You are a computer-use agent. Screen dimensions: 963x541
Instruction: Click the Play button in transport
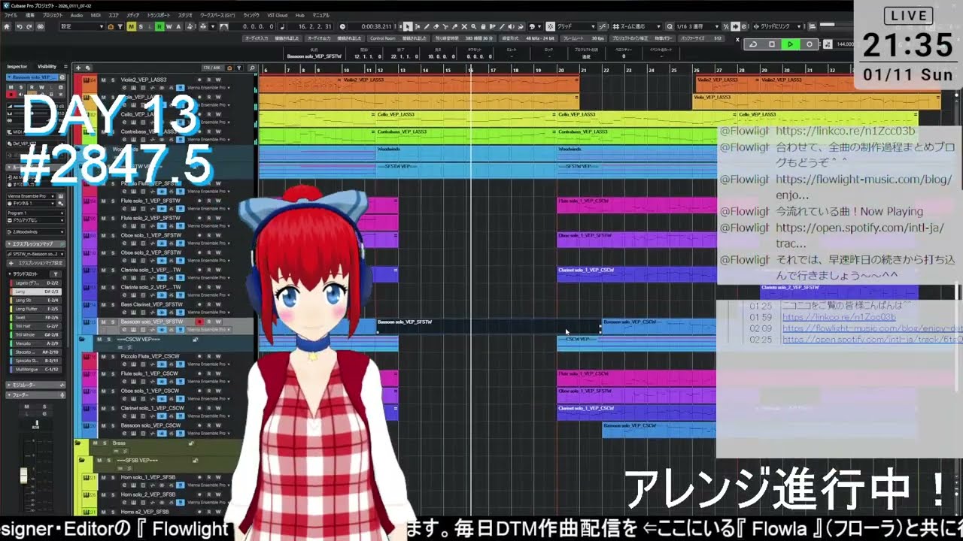pos(790,44)
